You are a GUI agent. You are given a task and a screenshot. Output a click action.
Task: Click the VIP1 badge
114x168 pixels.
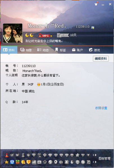coord(44,36)
